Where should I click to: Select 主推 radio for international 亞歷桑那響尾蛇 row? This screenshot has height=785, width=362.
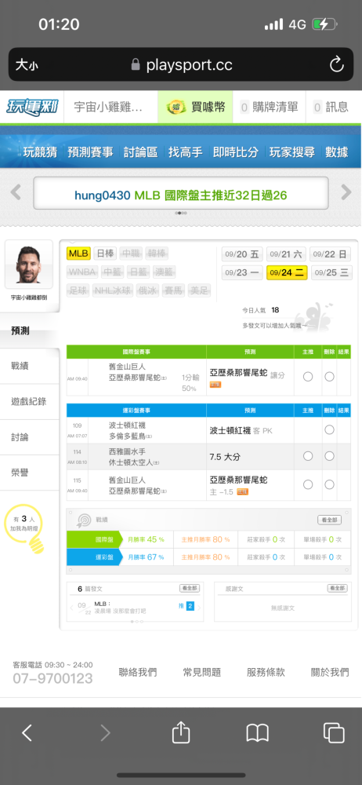(308, 377)
